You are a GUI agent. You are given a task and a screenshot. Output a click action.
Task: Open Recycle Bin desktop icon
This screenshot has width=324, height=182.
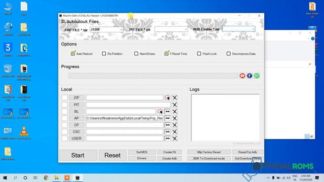coord(8,70)
